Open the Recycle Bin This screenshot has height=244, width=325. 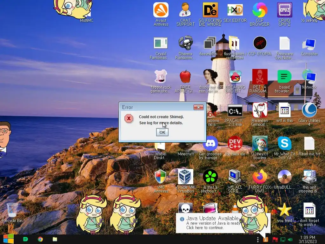12,213
